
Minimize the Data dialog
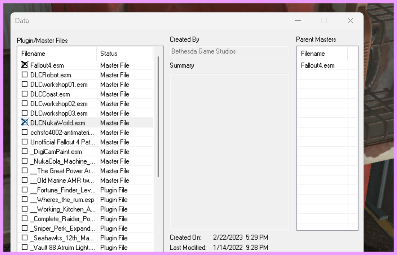coord(298,21)
